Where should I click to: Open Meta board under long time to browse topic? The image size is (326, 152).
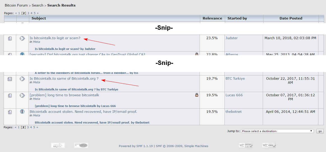[36, 99]
